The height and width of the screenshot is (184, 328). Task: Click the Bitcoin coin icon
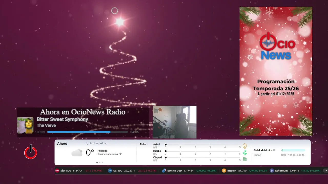(224, 170)
